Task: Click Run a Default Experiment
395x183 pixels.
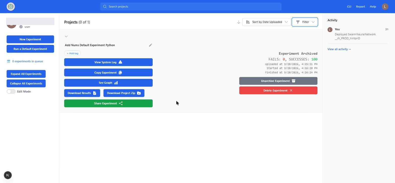Action: 30,49
